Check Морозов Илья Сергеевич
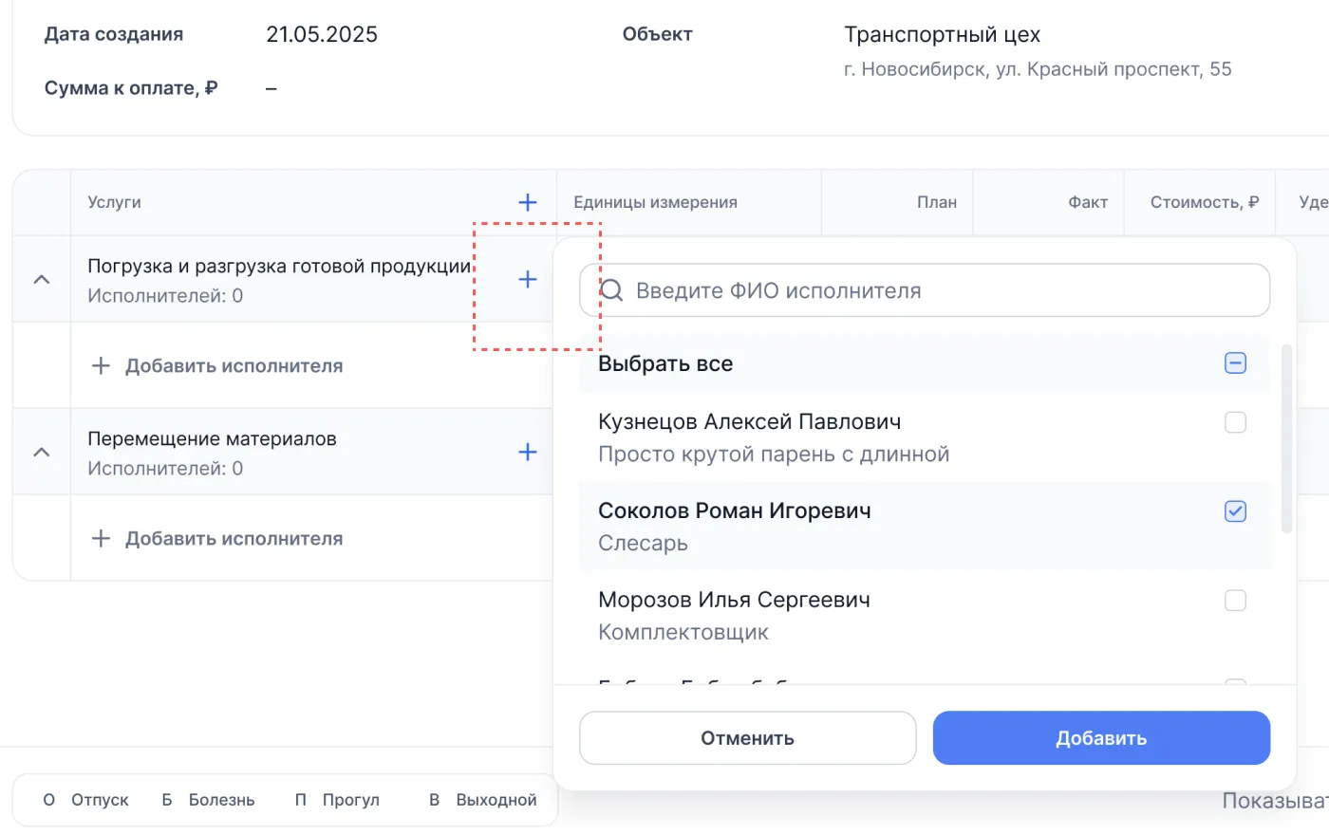1329x835 pixels. tap(1235, 601)
